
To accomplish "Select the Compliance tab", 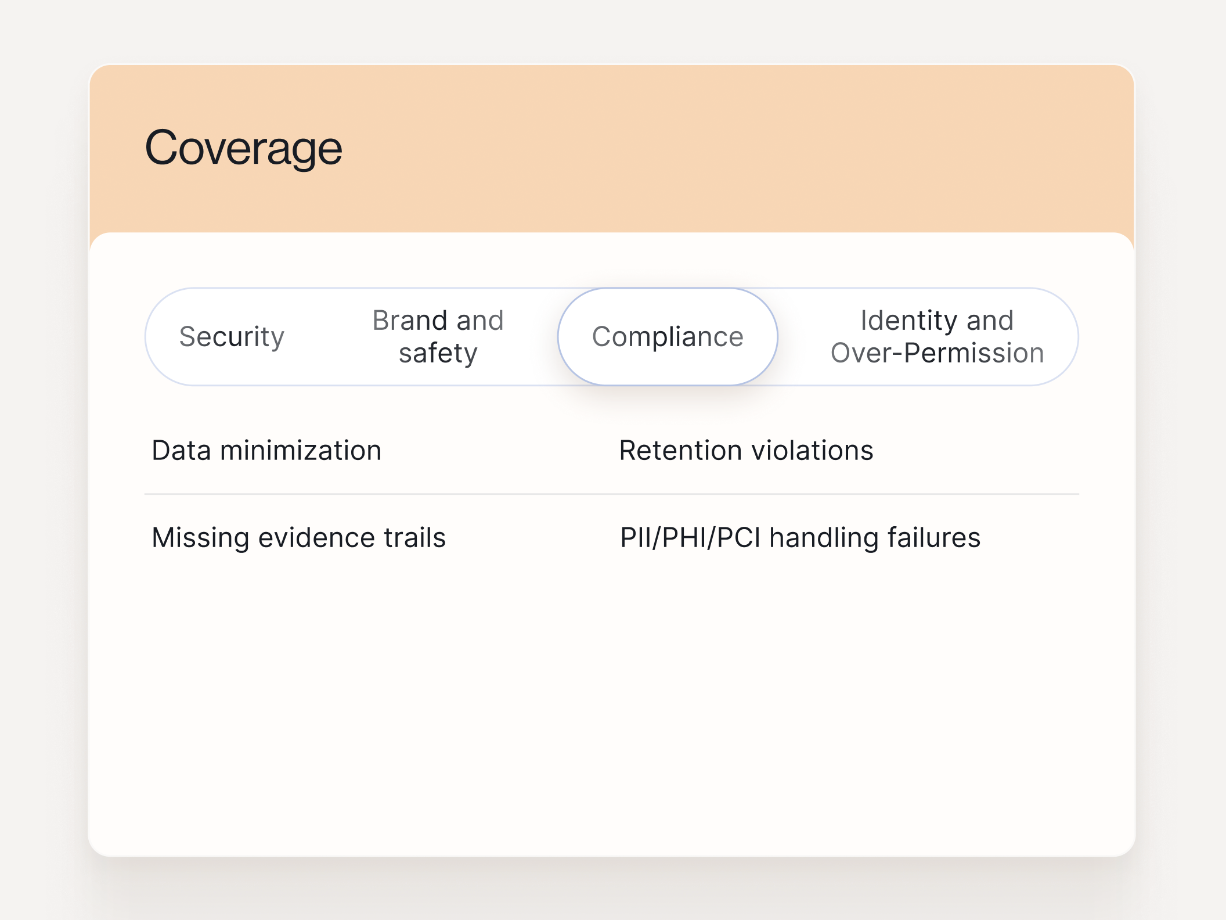I will click(x=668, y=337).
